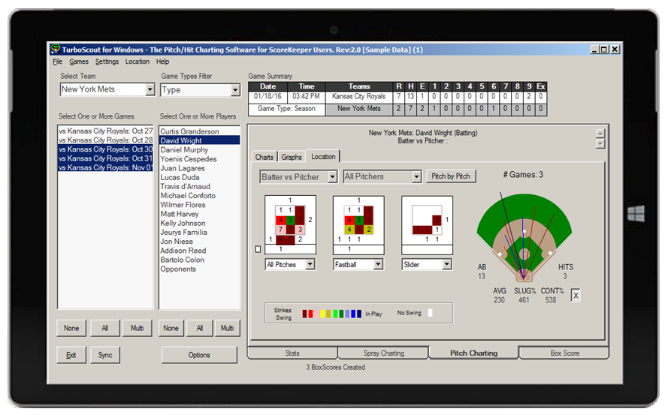Open the Game Types Filter dropdown
Viewport: 665px width, 415px height.
[235, 90]
